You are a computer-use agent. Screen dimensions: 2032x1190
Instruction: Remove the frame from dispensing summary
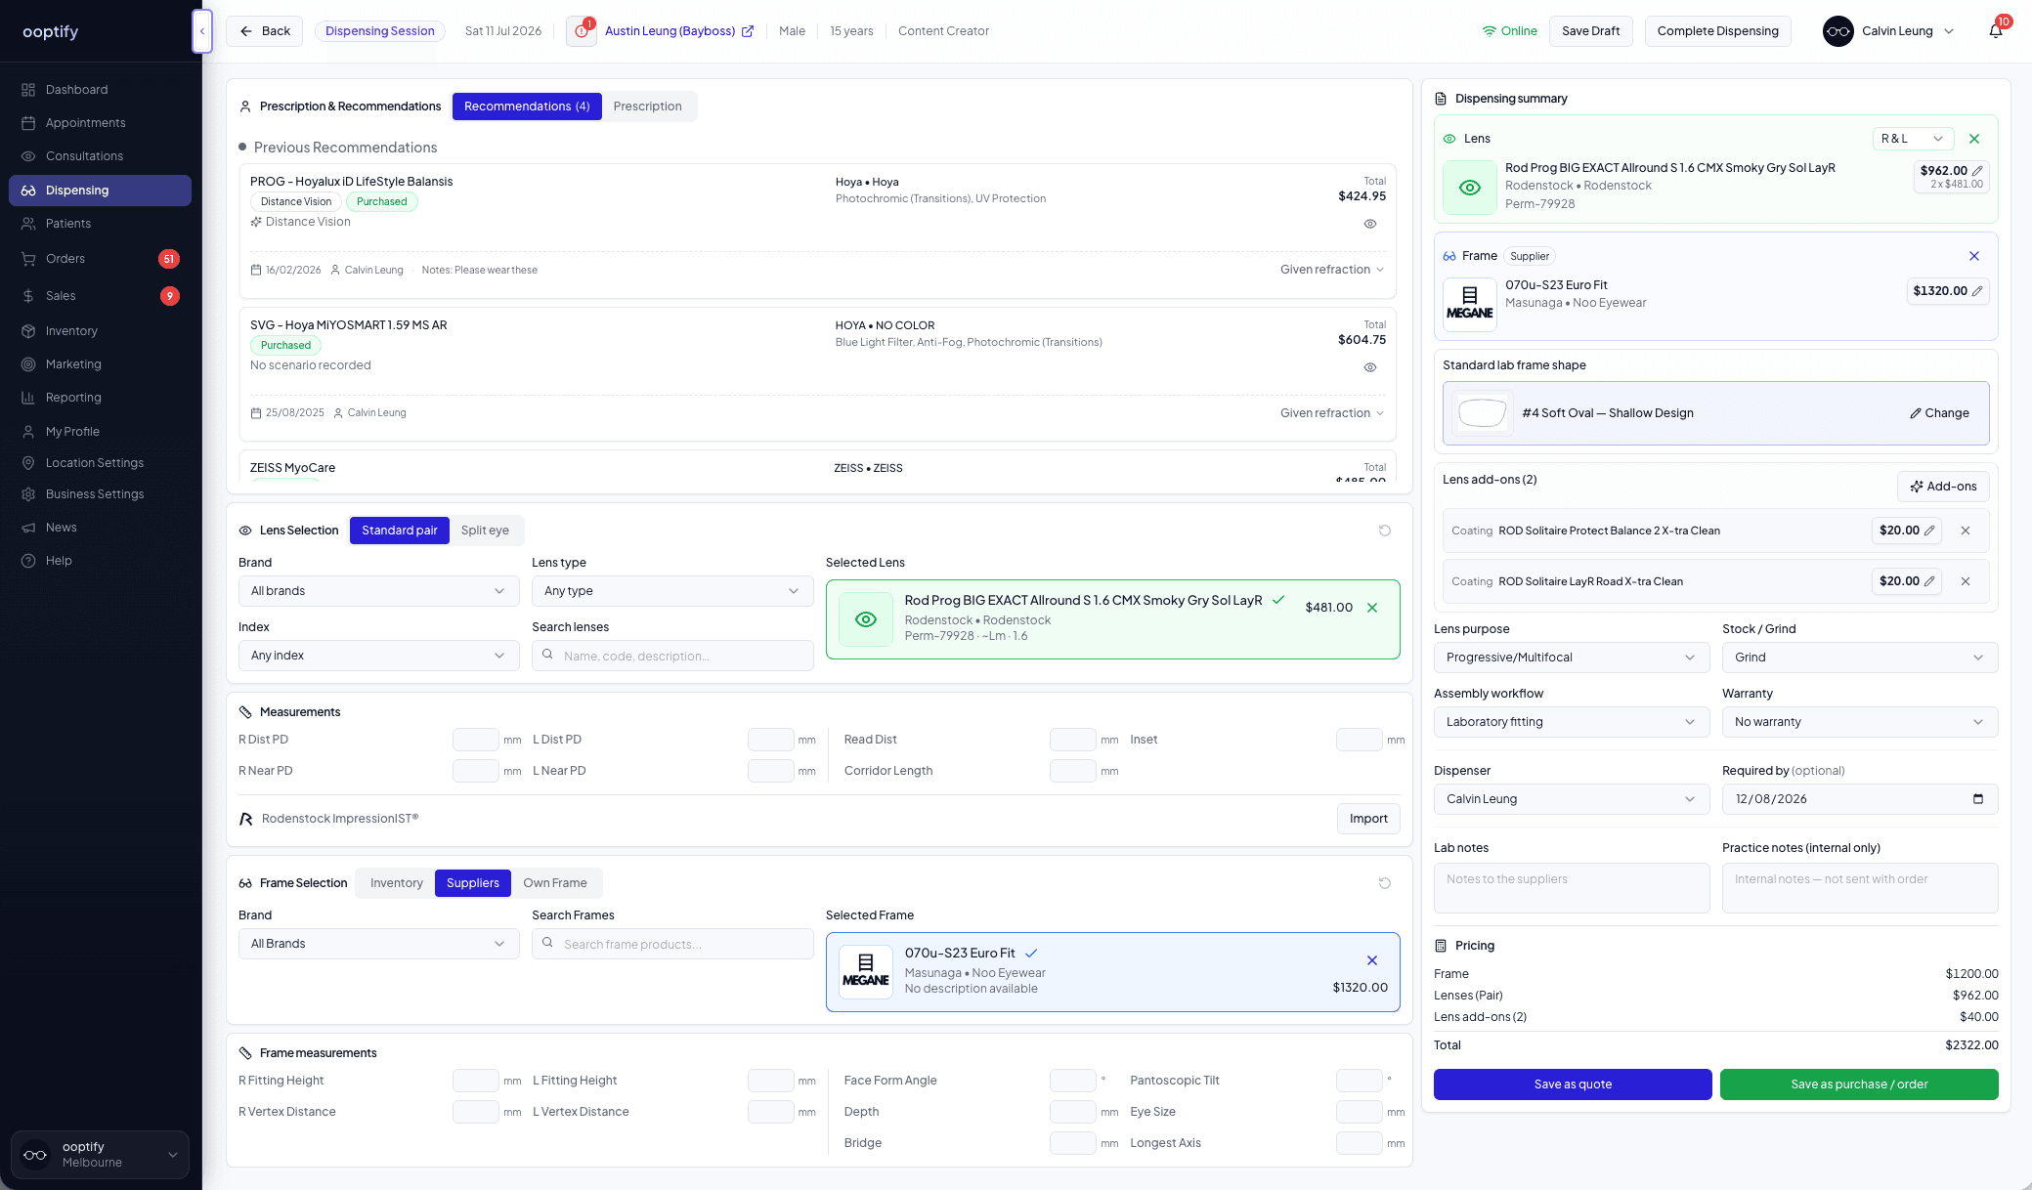[x=1974, y=256]
